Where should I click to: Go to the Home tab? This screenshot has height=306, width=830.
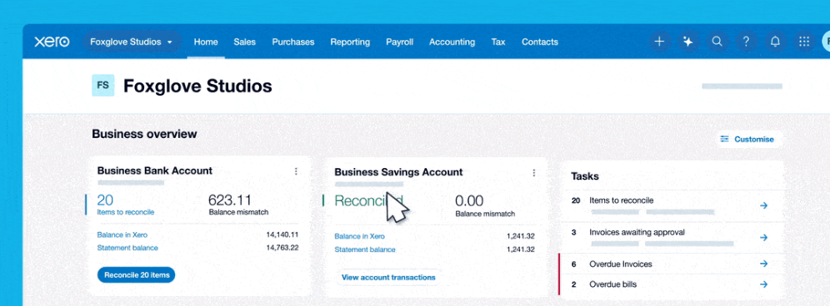click(x=206, y=42)
